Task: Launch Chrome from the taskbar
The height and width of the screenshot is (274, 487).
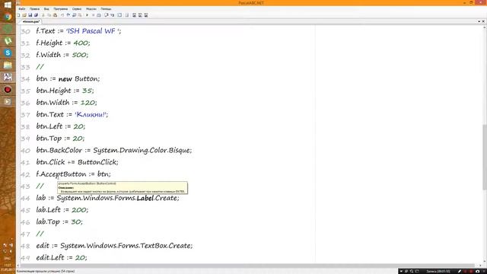Action: click(x=8, y=17)
